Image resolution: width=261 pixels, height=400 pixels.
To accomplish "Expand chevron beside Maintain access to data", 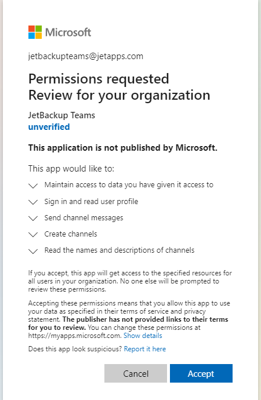I will [x=33, y=186].
